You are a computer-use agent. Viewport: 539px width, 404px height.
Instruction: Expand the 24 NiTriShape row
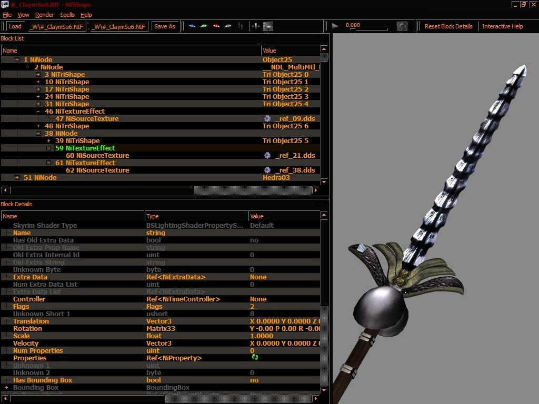[38, 97]
